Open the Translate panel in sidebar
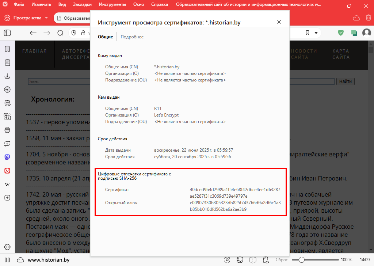 [x=7, y=117]
